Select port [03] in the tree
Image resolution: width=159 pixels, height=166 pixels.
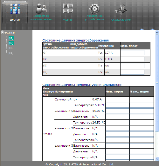11,48
